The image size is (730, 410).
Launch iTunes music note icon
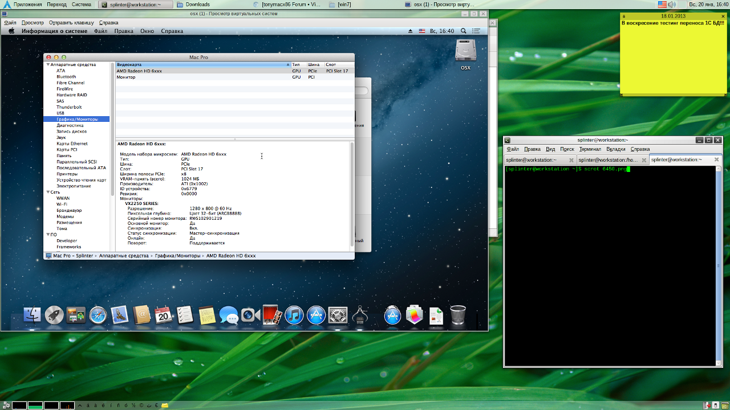tap(294, 315)
